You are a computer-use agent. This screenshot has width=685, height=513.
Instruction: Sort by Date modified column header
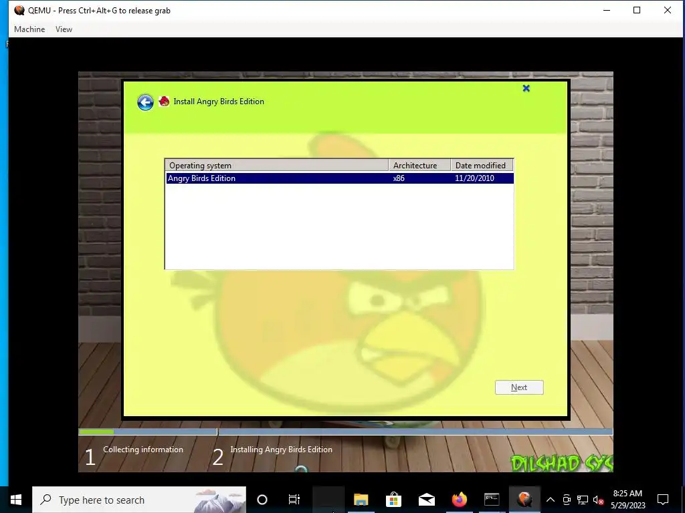point(482,166)
